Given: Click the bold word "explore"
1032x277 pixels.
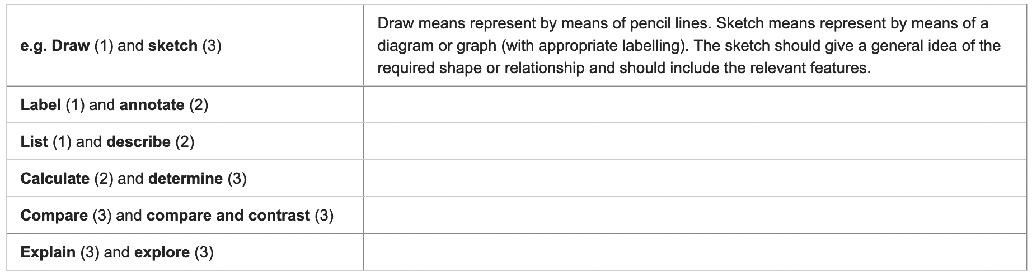Looking at the screenshot, I should [162, 252].
